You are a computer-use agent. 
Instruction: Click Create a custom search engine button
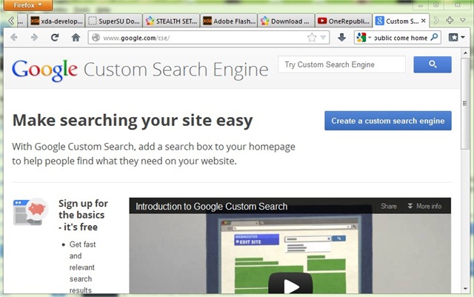388,121
